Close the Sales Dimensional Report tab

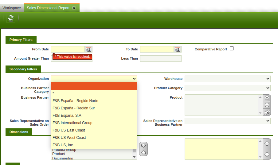(74, 8)
